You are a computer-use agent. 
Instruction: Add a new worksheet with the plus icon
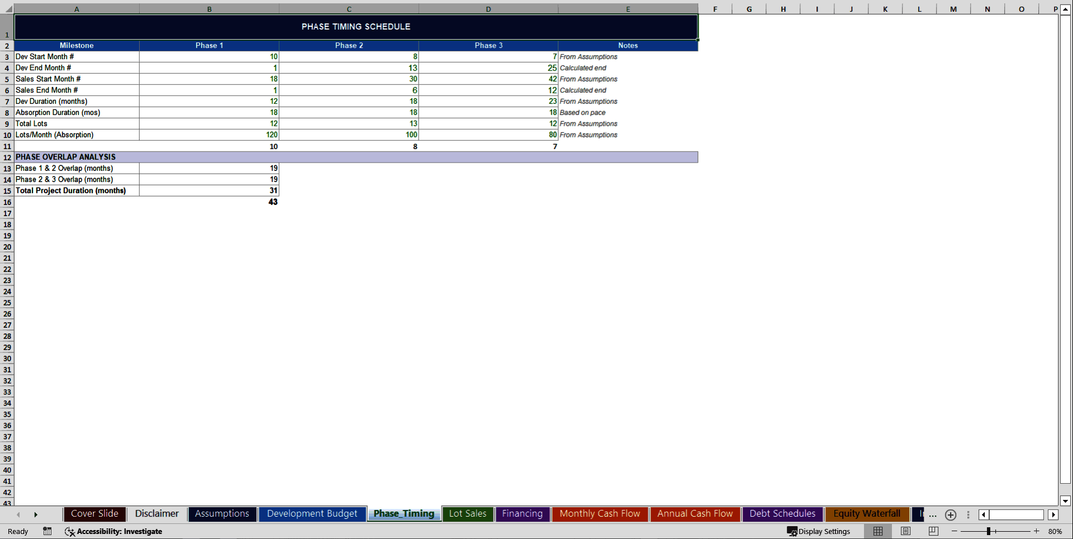pyautogui.click(x=950, y=515)
